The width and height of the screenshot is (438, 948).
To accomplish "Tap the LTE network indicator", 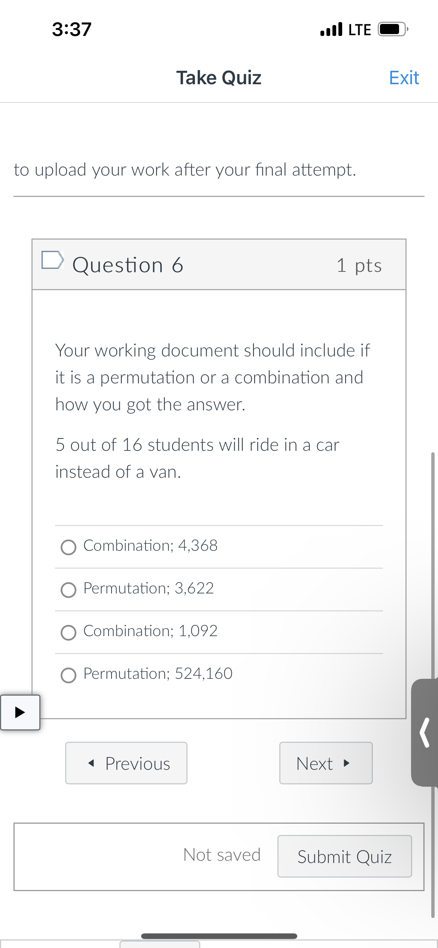I will 359,30.
